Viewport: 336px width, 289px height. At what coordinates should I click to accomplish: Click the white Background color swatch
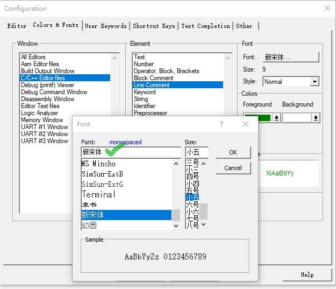coord(297,118)
